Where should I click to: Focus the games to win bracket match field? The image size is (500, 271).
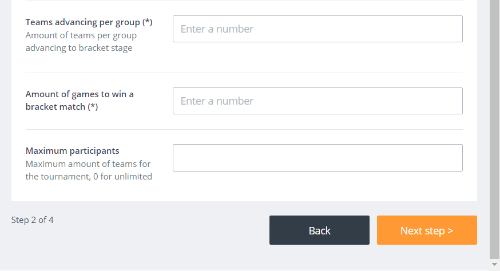[318, 101]
